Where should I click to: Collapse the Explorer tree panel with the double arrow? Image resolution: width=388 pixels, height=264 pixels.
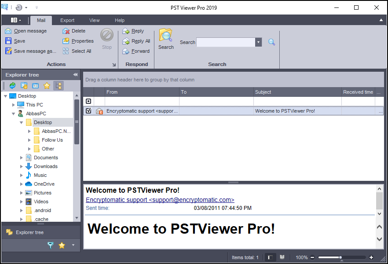coord(75,75)
